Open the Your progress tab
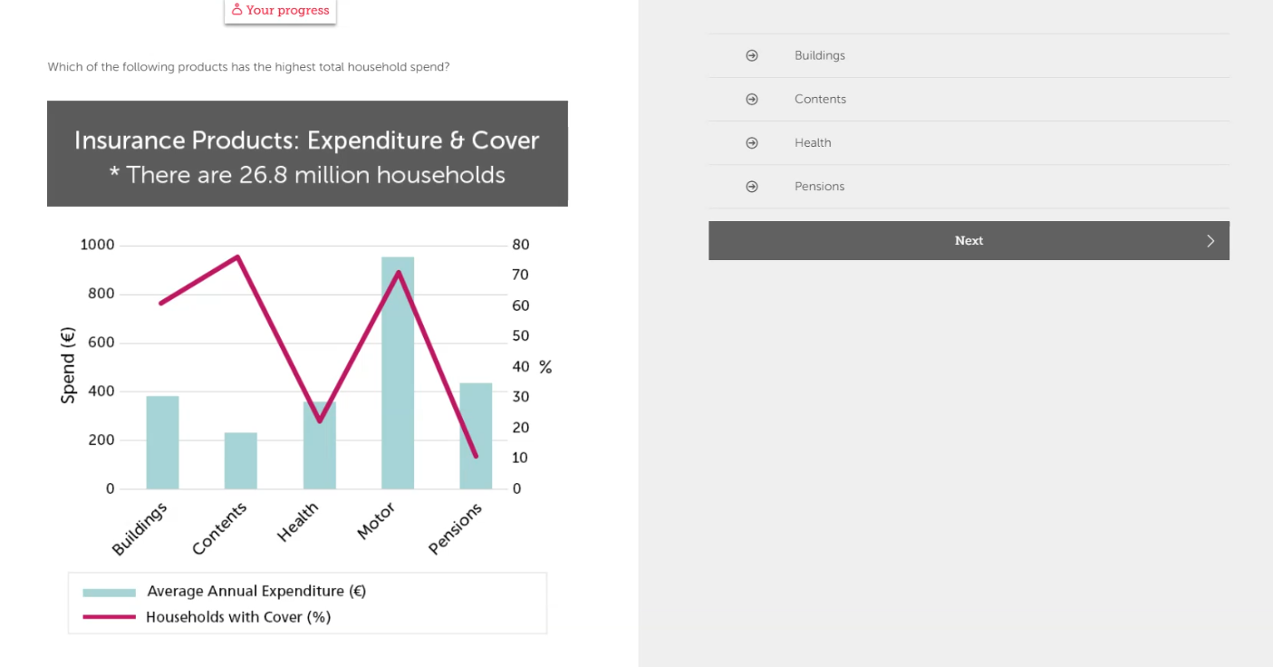This screenshot has width=1273, height=667. point(280,11)
